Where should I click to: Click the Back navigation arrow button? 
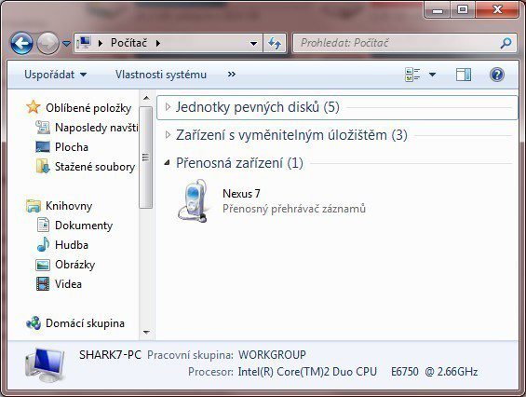click(x=21, y=43)
